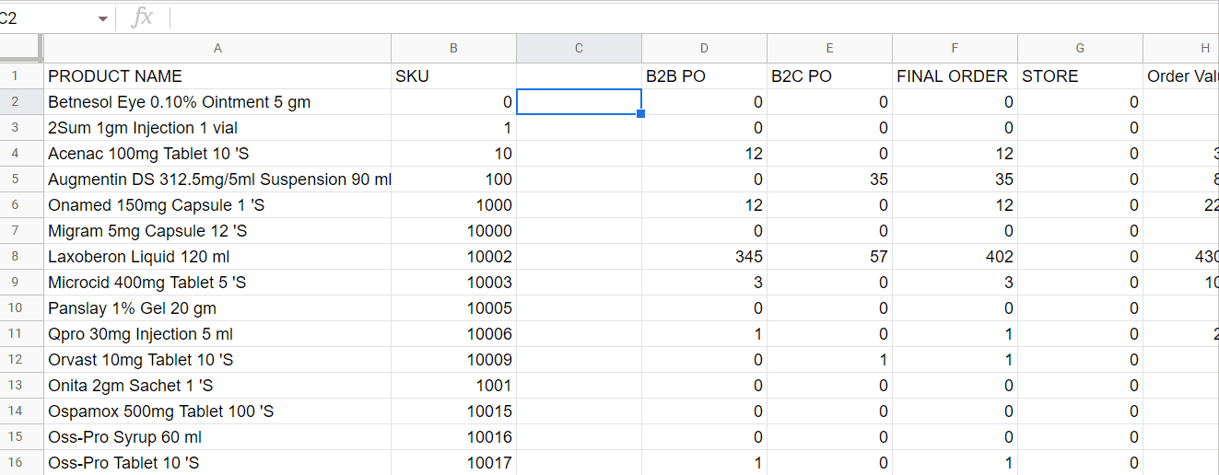Click the fx formula function icon
The width and height of the screenshot is (1219, 475).
(143, 17)
